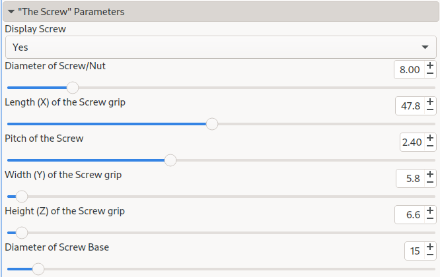Decrease Diameter of Screw/Nut with minus

pos(430,74)
